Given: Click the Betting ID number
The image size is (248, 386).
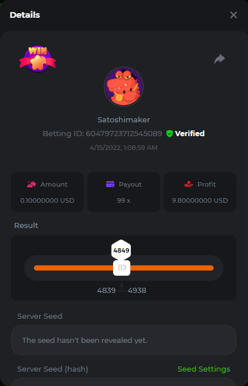Looking at the screenshot, I should tap(124, 134).
